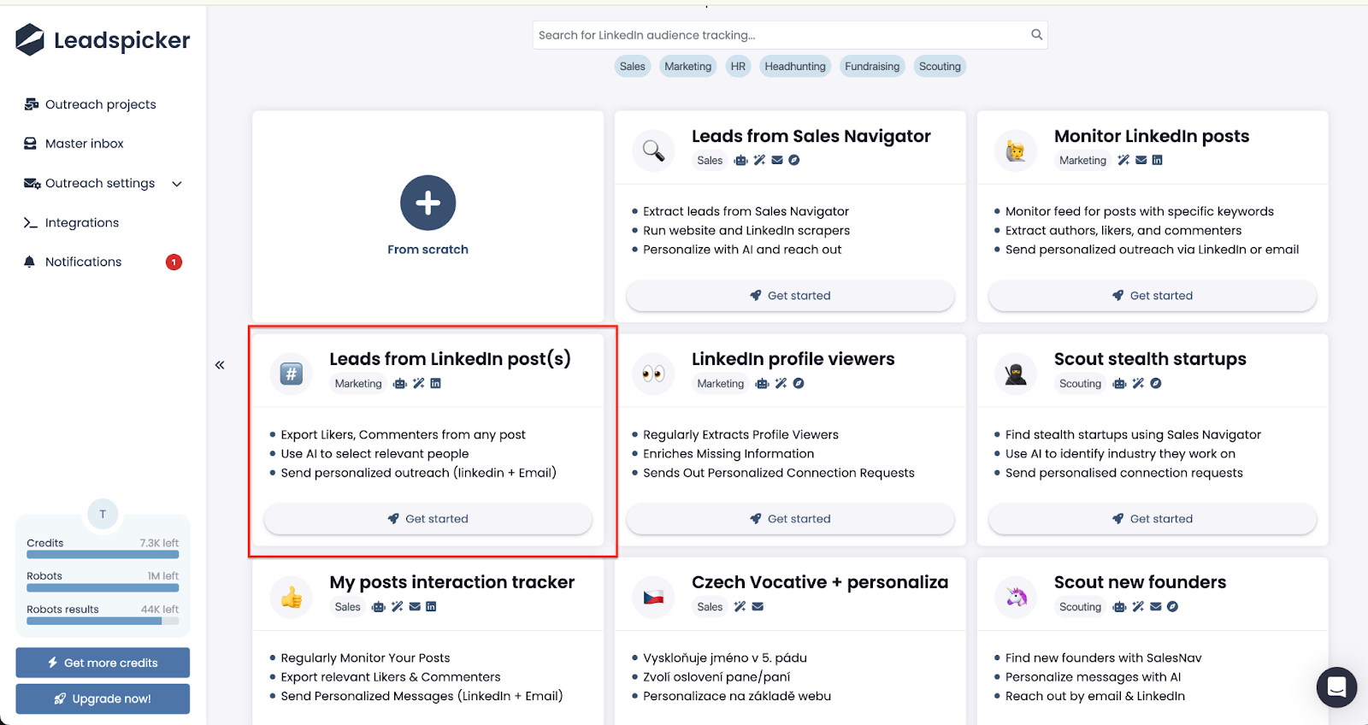Click compass icon in LinkedIn profile viewers card
The height and width of the screenshot is (725, 1368).
(799, 383)
